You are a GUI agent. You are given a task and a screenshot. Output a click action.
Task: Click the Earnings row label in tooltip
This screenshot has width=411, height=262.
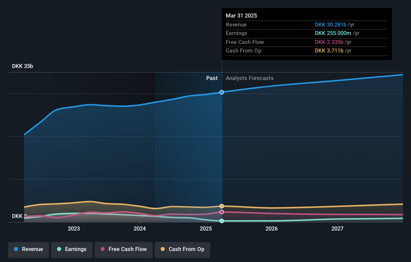pos(236,33)
